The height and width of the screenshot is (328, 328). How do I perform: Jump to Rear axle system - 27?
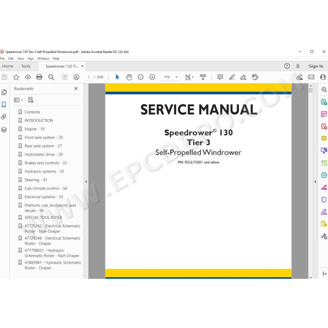[x=43, y=146]
